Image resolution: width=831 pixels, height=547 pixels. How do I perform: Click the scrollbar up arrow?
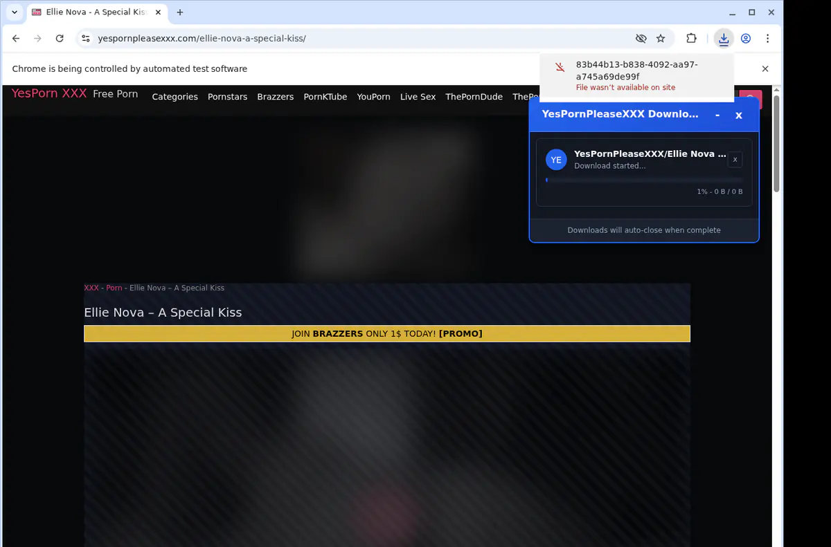pyautogui.click(x=776, y=90)
